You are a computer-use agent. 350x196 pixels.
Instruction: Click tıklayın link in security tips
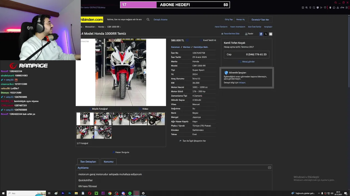pos(242,82)
